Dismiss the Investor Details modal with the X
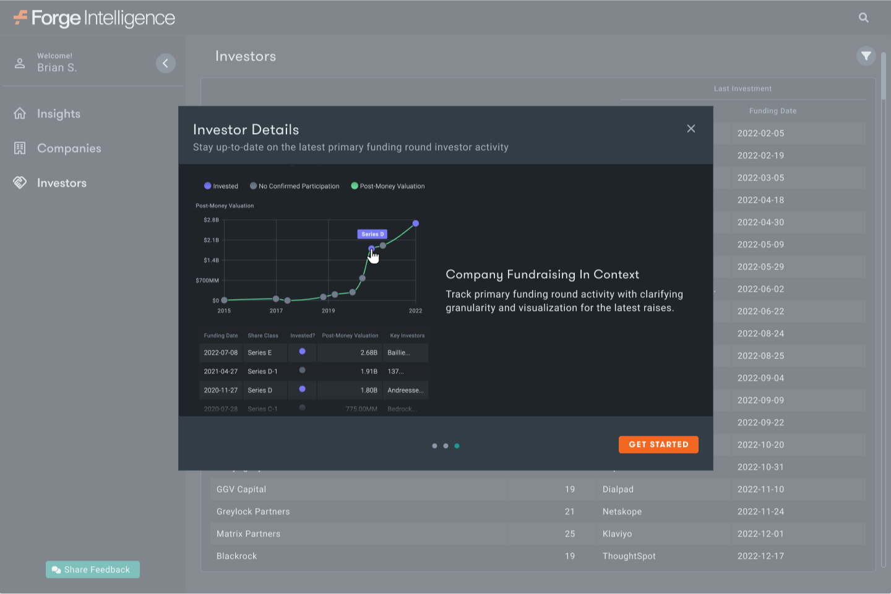 (691, 128)
